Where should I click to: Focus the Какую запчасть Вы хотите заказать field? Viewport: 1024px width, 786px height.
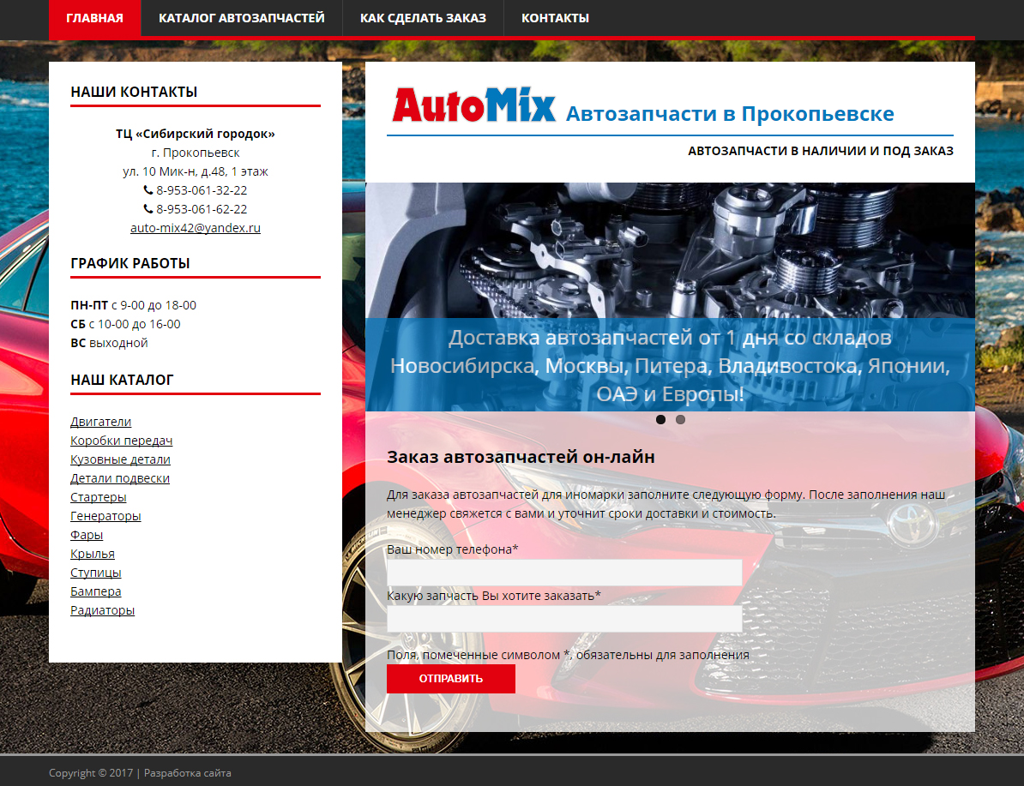[x=564, y=619]
